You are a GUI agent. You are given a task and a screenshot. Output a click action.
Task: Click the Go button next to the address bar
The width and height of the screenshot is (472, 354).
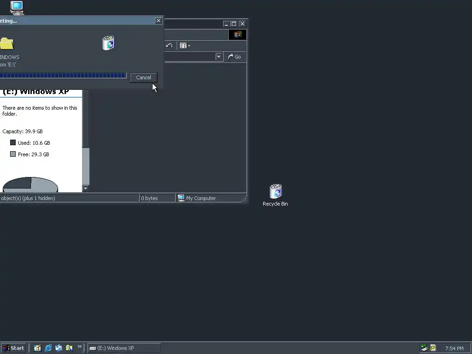(x=235, y=57)
